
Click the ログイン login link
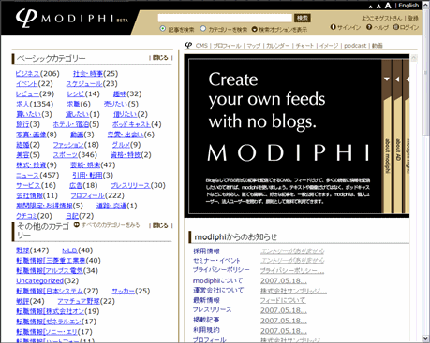[x=409, y=27]
